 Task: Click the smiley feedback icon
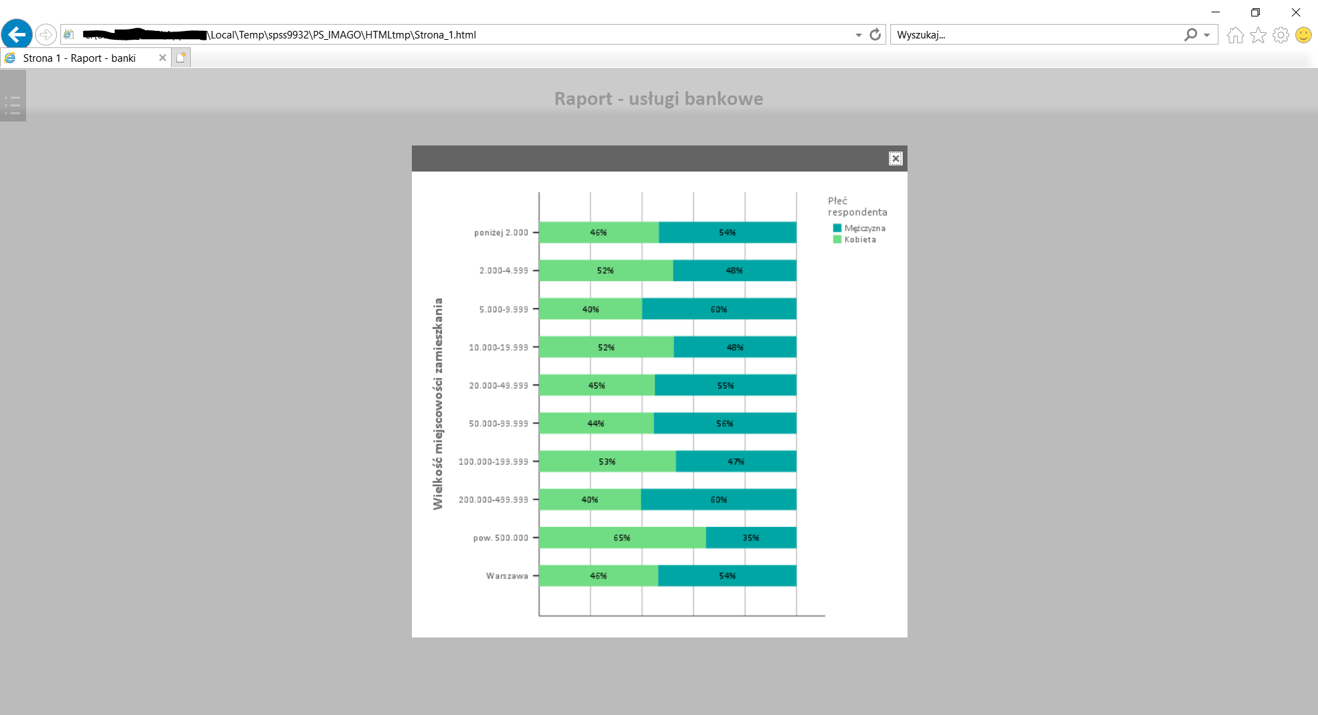[x=1304, y=35]
